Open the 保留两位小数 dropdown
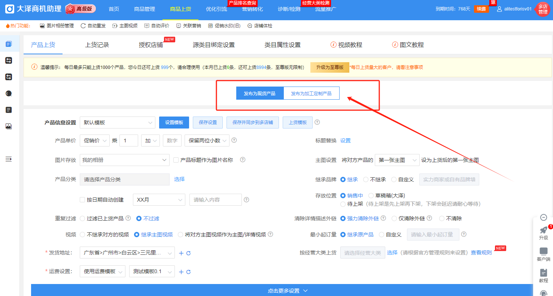This screenshot has height=296, width=553. [x=207, y=141]
